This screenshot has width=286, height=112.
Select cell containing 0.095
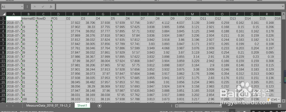(x=267, y=53)
